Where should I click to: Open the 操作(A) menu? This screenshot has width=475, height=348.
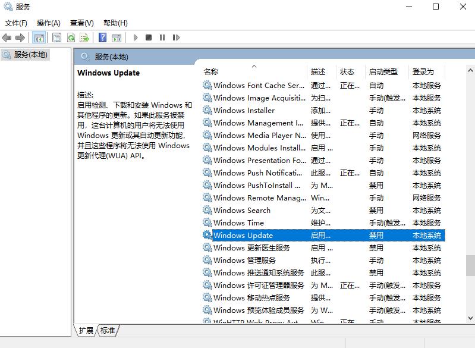pyautogui.click(x=49, y=23)
